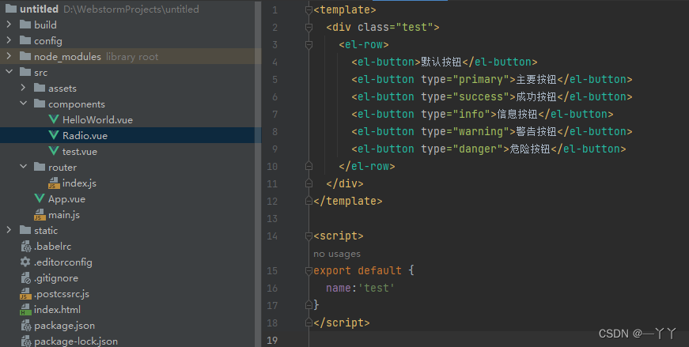This screenshot has width=689, height=347.
Task: Click the package-lock.json file icon
Action: click(25, 341)
